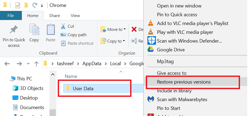Expand the chevron after tashreef in path
248x116 pixels.
click(78, 64)
